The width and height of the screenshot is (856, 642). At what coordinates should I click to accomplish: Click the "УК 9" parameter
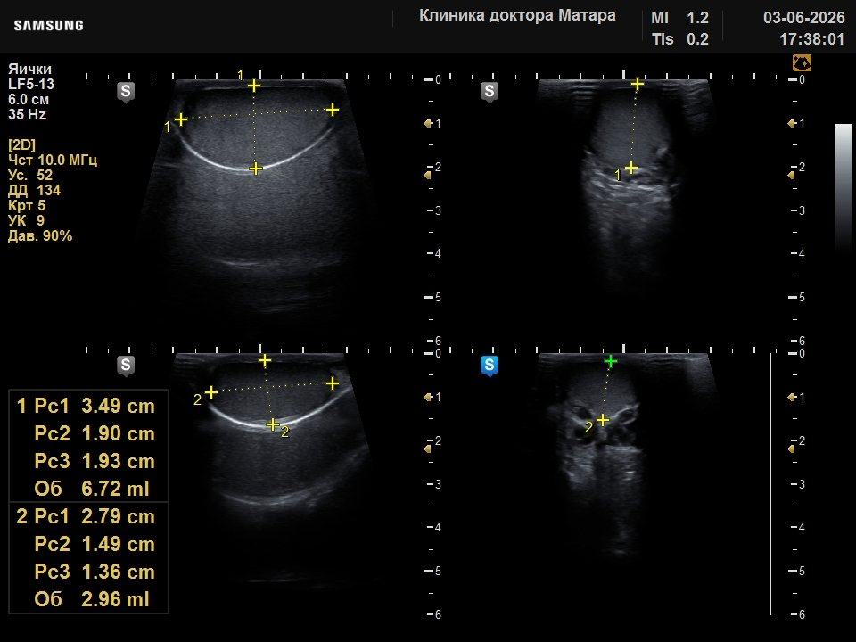pos(26,220)
